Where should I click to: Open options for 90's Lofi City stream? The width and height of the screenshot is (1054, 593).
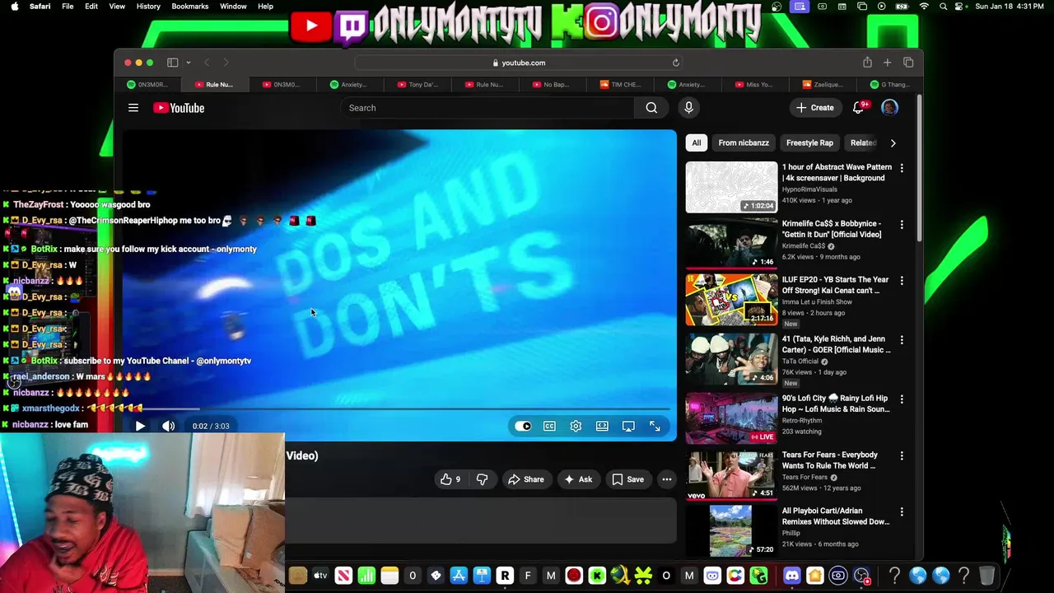click(902, 399)
